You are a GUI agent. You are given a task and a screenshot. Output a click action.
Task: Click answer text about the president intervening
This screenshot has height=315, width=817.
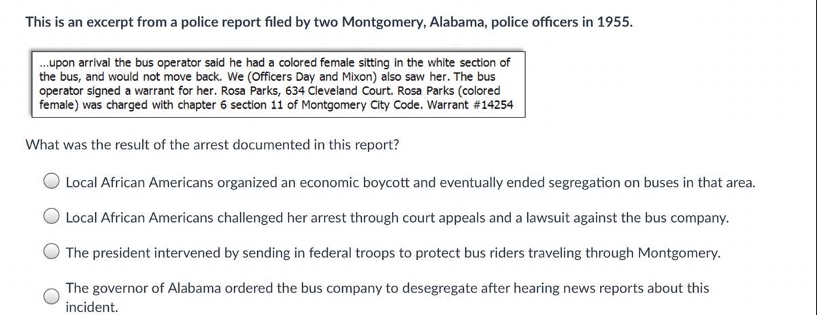pyautogui.click(x=393, y=253)
